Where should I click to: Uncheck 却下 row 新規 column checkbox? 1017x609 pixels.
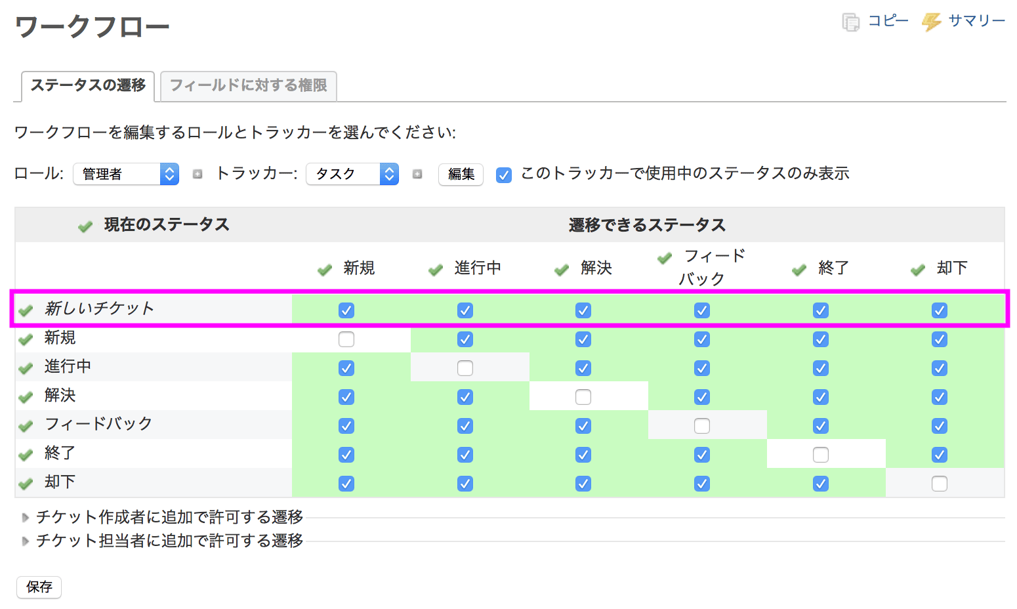pos(346,484)
